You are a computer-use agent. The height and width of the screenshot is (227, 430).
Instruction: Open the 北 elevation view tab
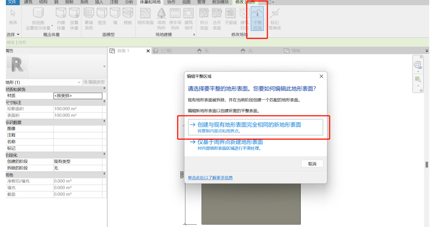[x=250, y=51]
